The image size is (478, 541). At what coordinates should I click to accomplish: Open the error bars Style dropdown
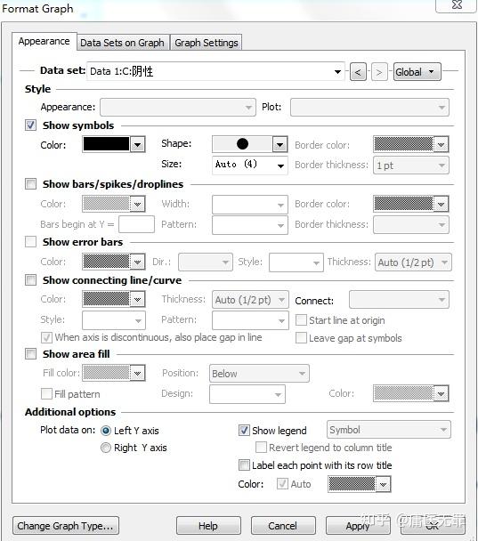(x=296, y=262)
